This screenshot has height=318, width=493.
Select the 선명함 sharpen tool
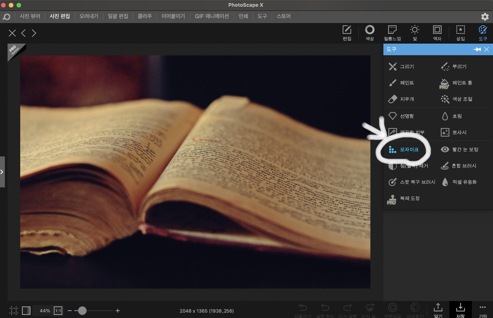tap(401, 116)
